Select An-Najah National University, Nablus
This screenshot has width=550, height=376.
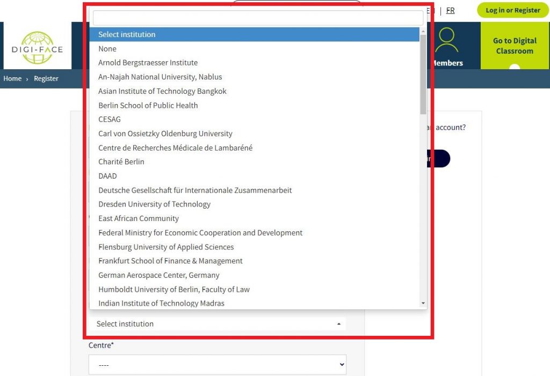pos(254,77)
